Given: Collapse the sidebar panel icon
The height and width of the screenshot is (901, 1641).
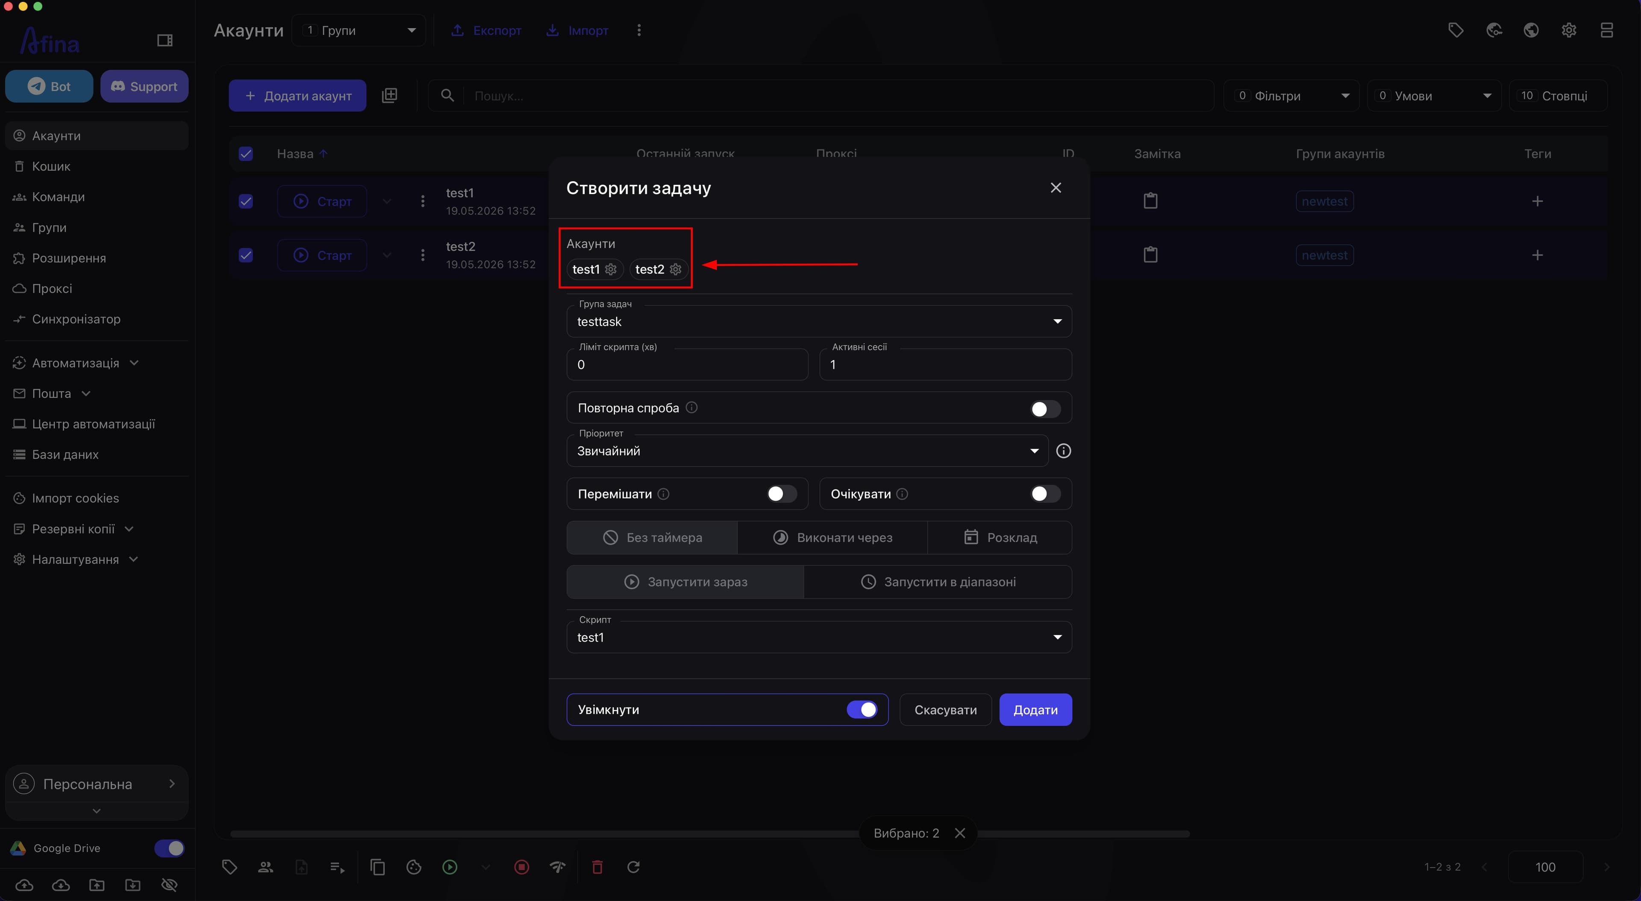Looking at the screenshot, I should click(165, 41).
